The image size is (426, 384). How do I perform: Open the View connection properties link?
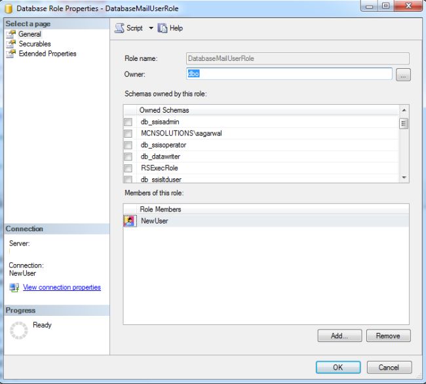pyautogui.click(x=62, y=287)
